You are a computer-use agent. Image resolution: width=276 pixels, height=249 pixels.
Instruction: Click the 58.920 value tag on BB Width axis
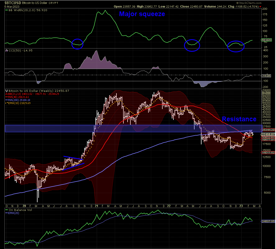[x=267, y=40]
